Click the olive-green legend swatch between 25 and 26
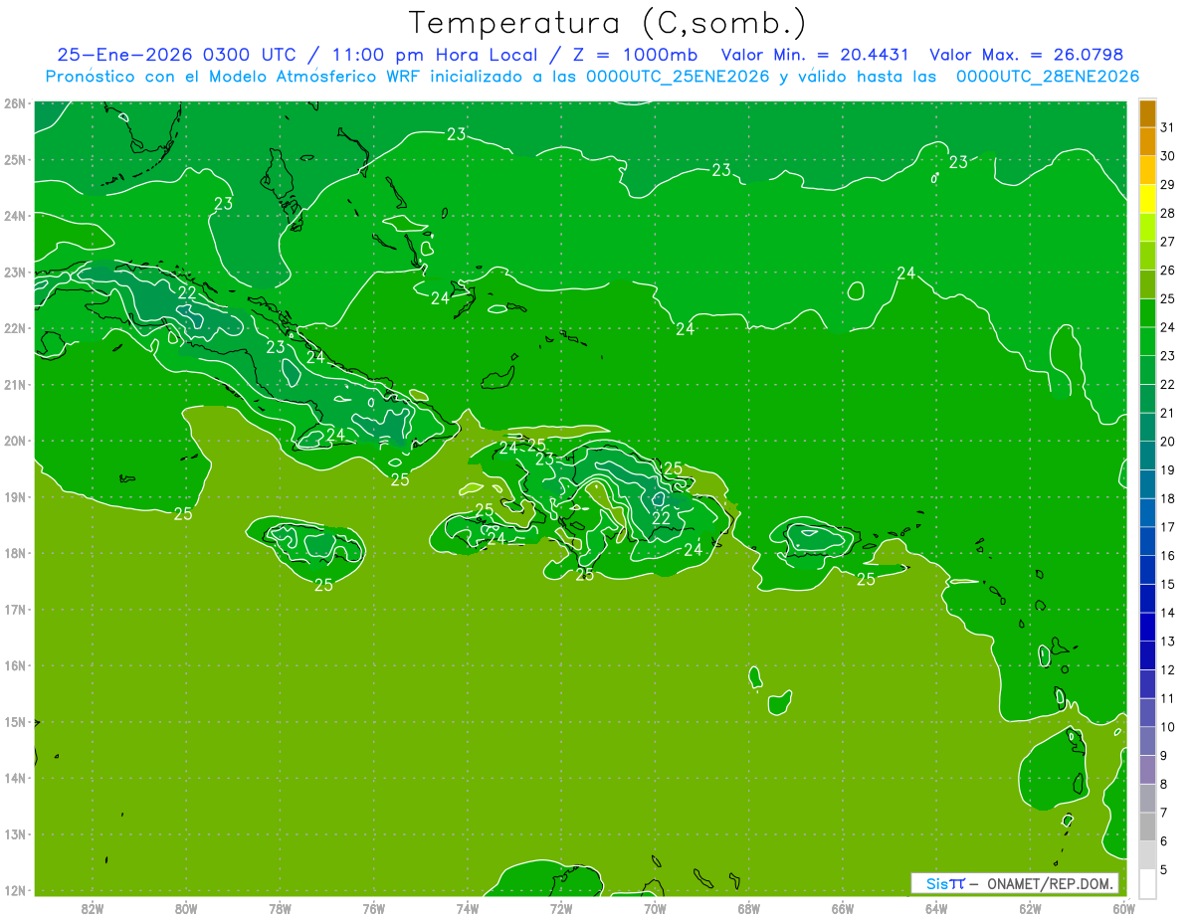This screenshot has width=1194, height=922. [x=1147, y=284]
